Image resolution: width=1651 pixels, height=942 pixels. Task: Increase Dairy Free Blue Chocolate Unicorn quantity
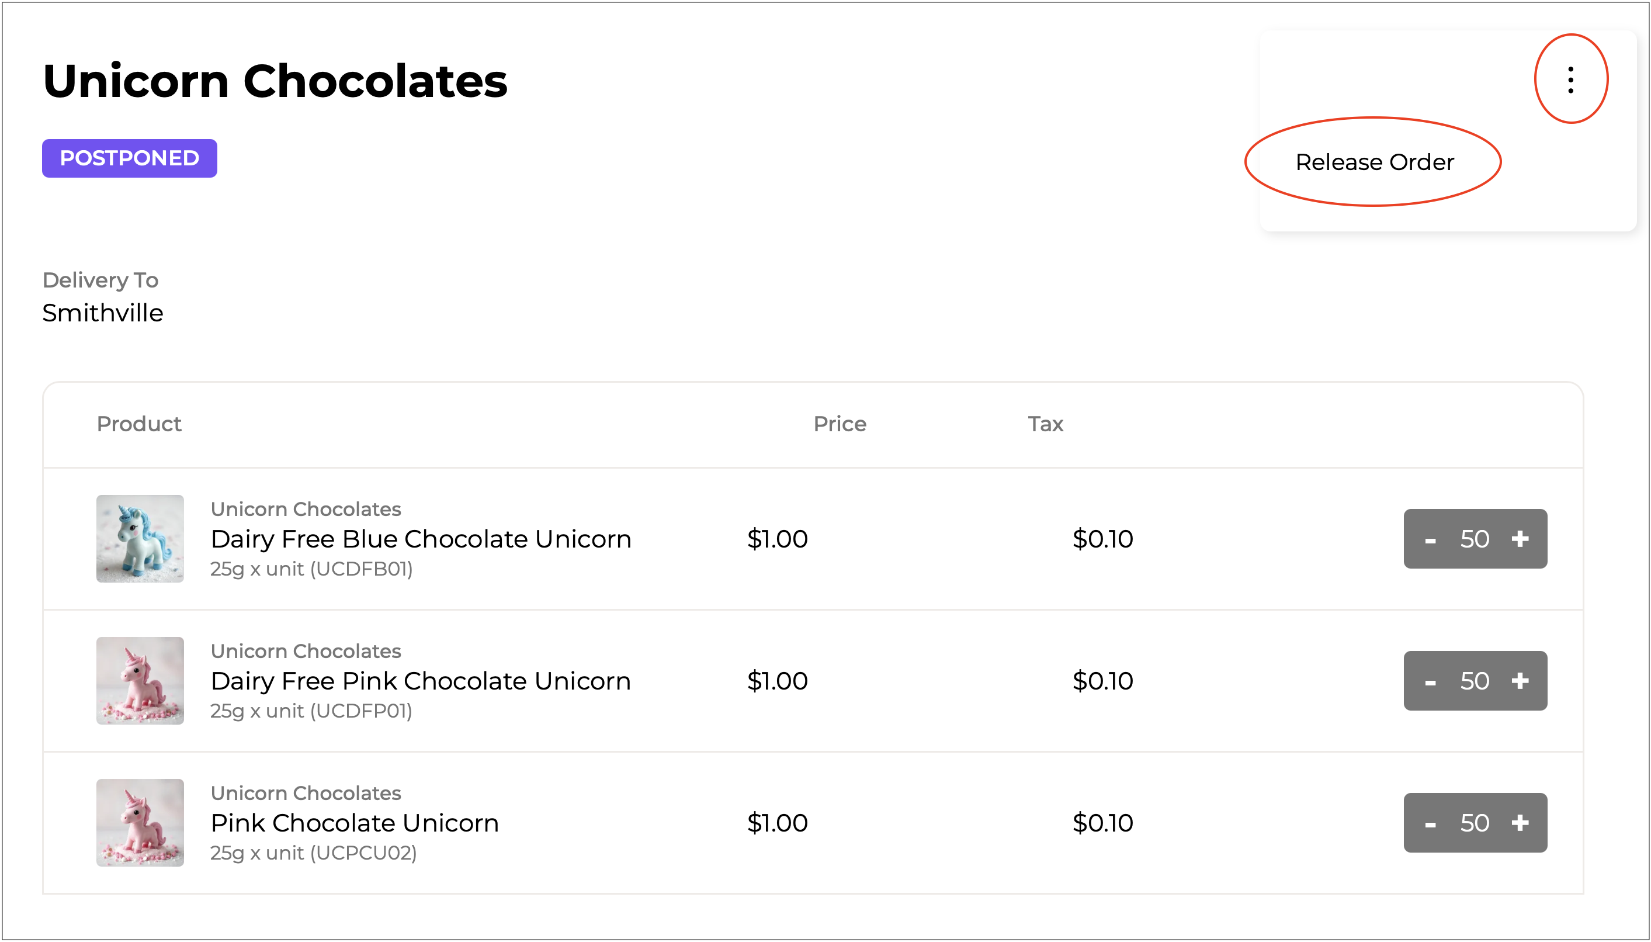1520,539
